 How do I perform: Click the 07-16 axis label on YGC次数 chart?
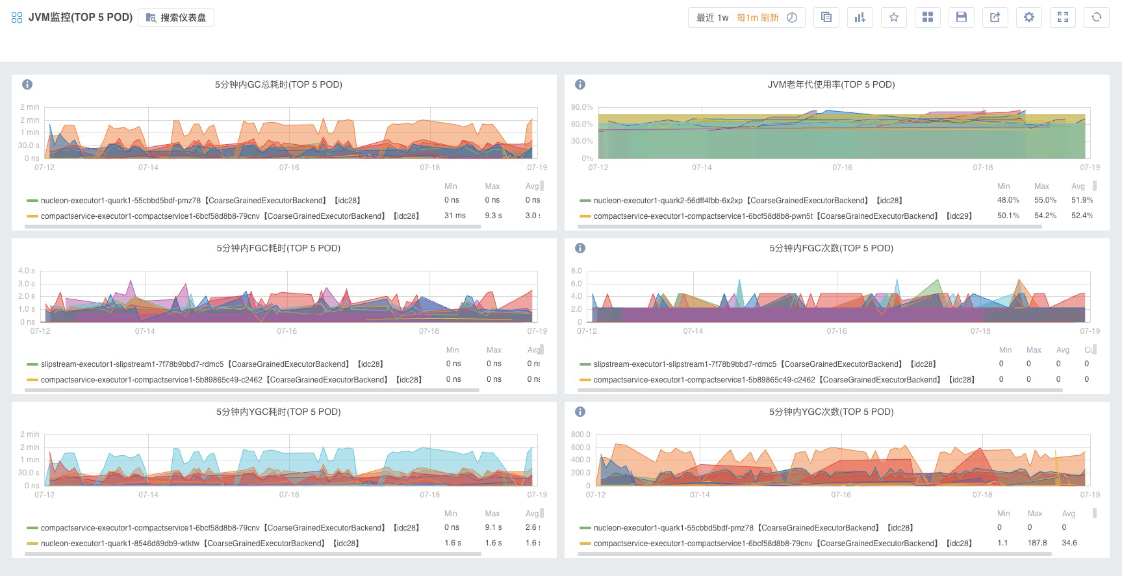pyautogui.click(x=841, y=495)
